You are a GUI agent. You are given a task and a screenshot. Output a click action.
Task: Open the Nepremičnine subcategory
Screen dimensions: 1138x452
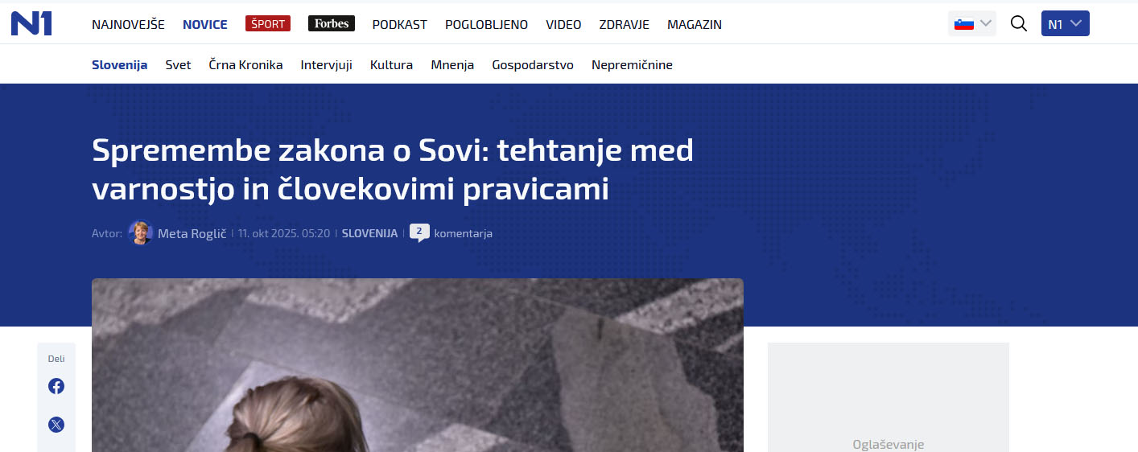[632, 65]
